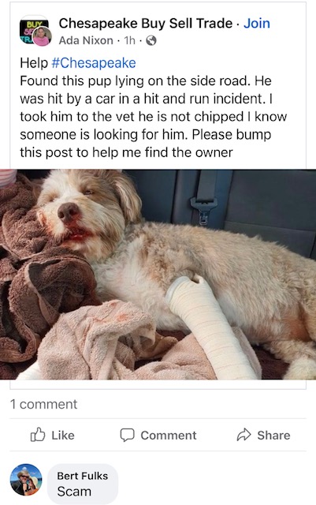Viewport: 316px width, 505px height.
Task: Open the injured dog photo
Action: [x=158, y=275]
